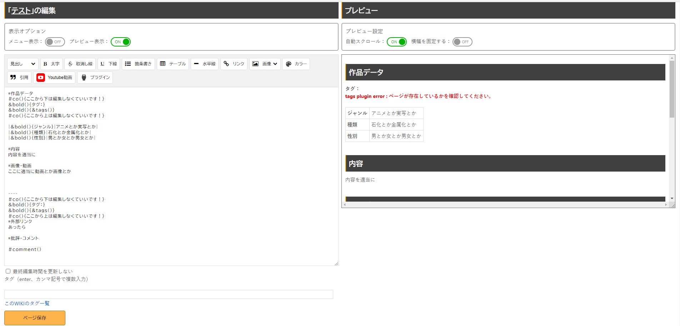Insert a quote with the 引用 button
Viewport: 680px width, 326px height.
pos(19,78)
